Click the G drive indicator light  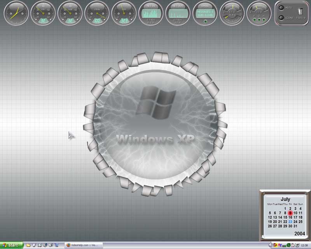tap(259, 19)
